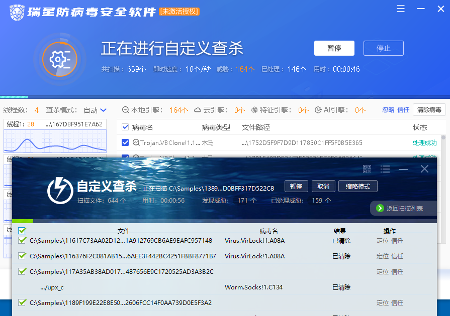Screen dimensions: 450x316
Task: Click the 清除病毒 button
Action: click(429, 110)
